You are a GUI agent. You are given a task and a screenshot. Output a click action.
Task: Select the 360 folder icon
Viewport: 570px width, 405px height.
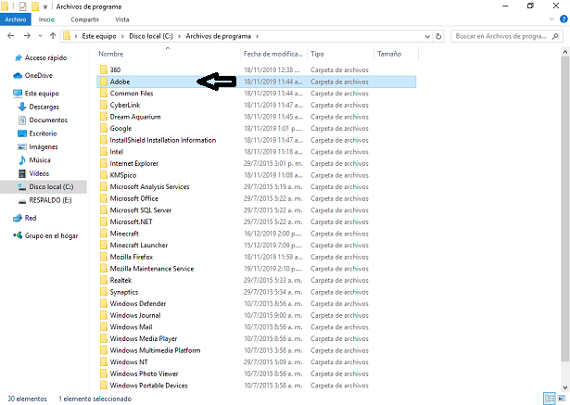pos(104,70)
